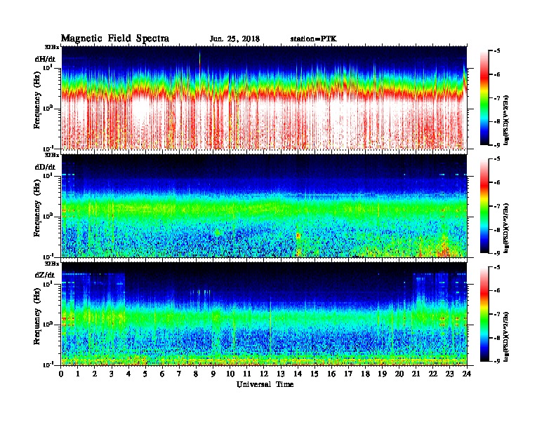Click hour 0 on the time axis

click(61, 374)
